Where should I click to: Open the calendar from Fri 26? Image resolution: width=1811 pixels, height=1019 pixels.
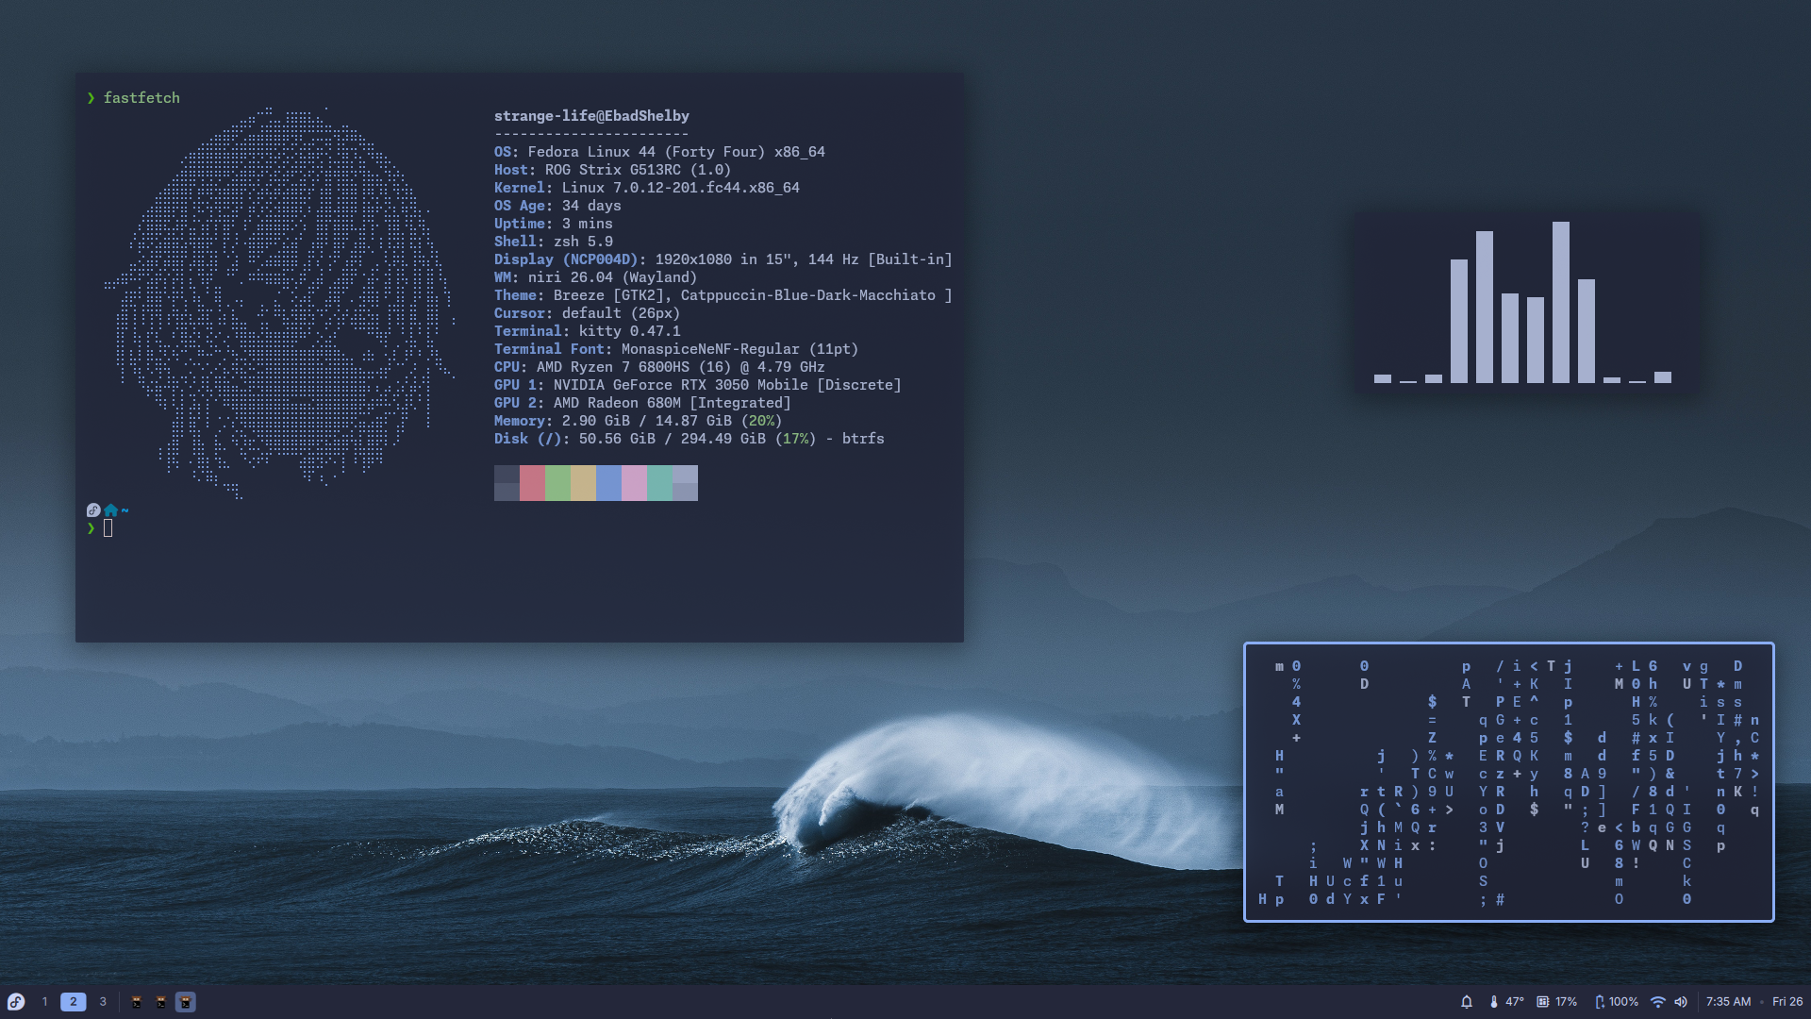pos(1787,1002)
